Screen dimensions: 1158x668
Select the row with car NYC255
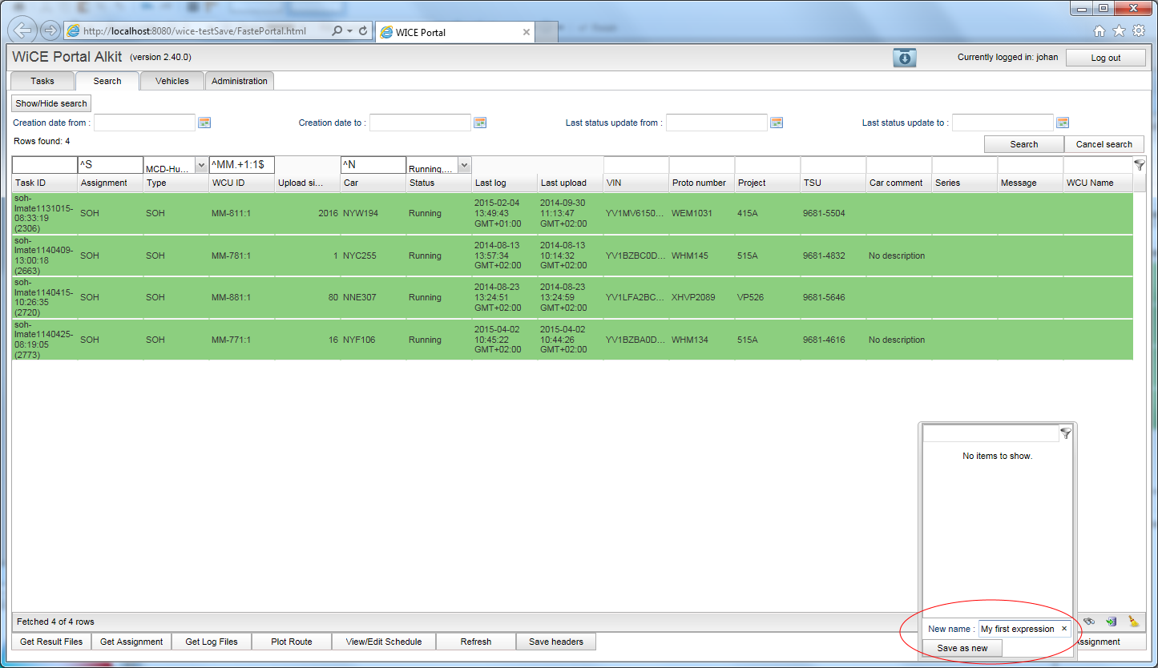(359, 256)
